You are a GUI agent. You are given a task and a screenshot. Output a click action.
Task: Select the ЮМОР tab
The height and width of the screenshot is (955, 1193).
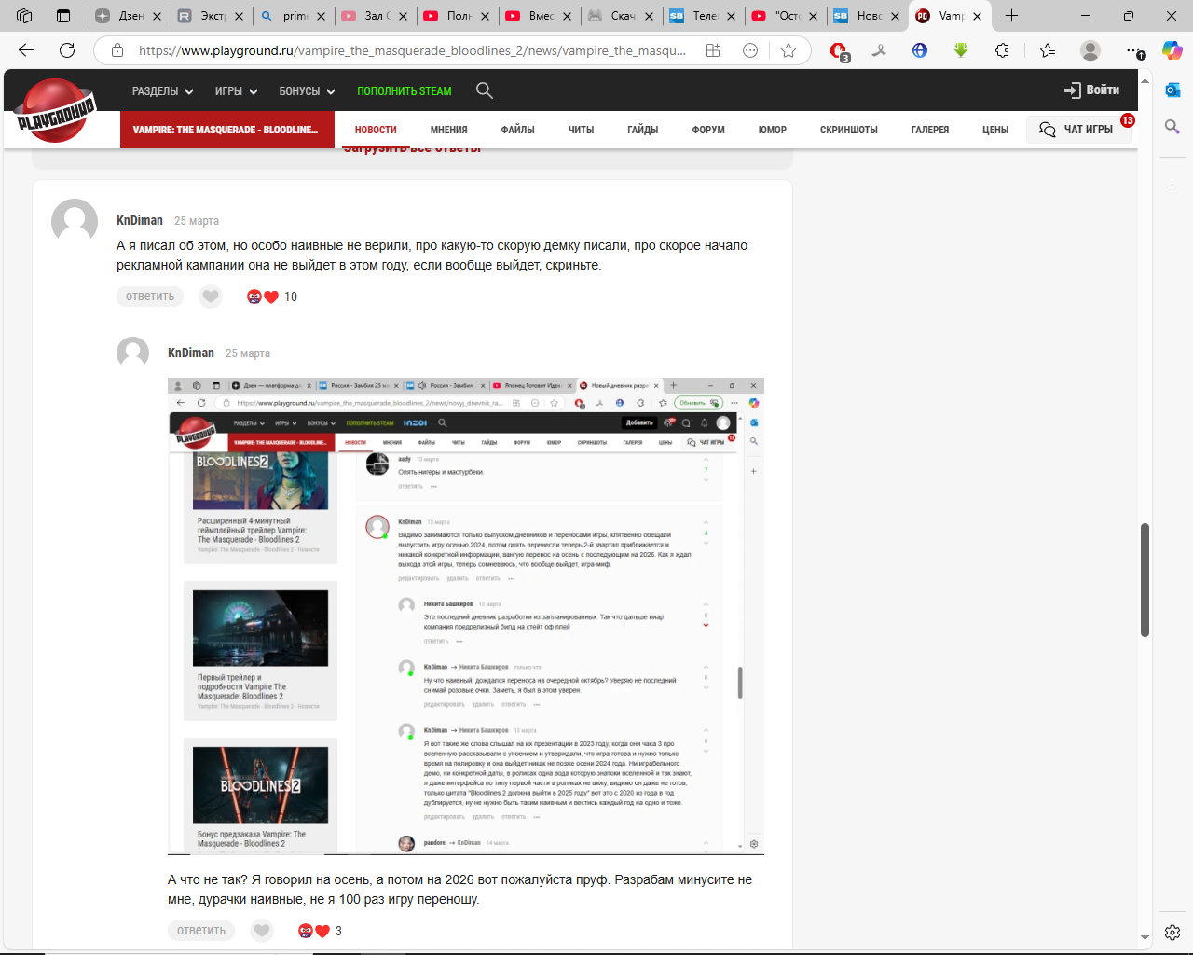772,130
